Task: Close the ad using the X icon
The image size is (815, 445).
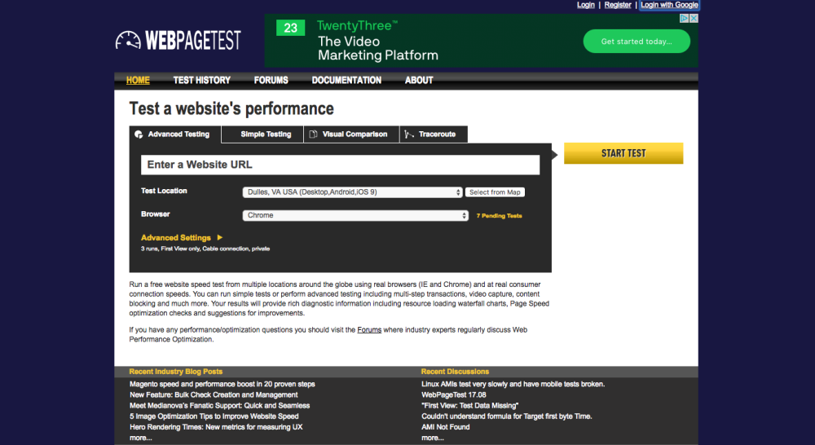Action: pos(694,18)
